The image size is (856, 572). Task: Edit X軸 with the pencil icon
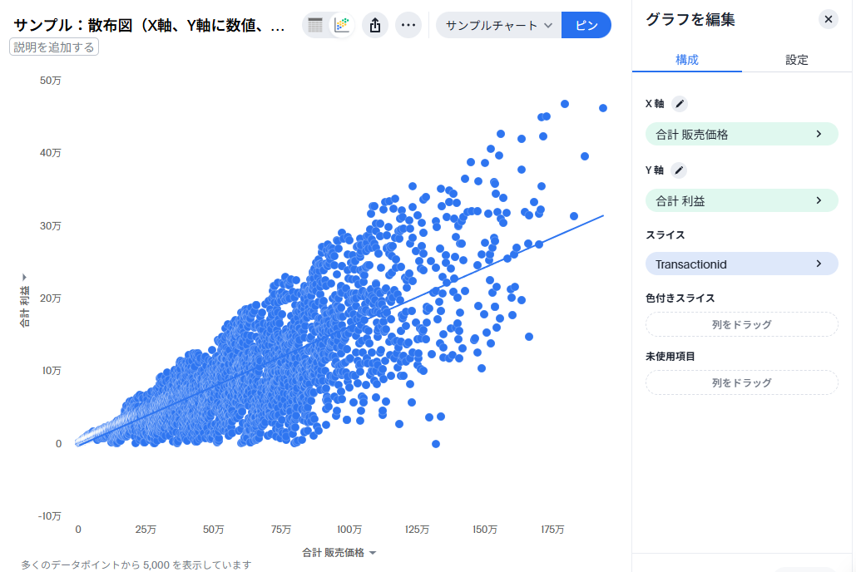pos(680,104)
